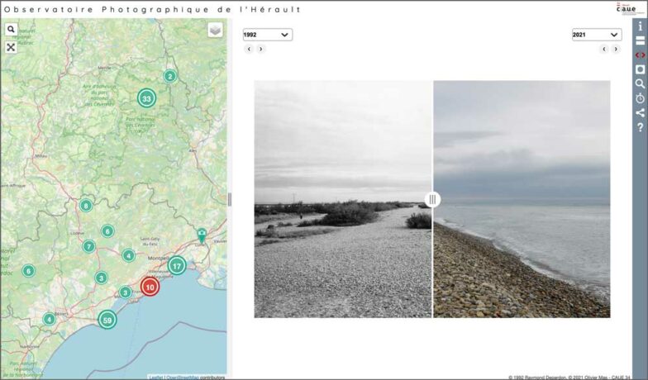Click the magnifier icon in right sidebar
The height and width of the screenshot is (380, 648).
coord(640,83)
